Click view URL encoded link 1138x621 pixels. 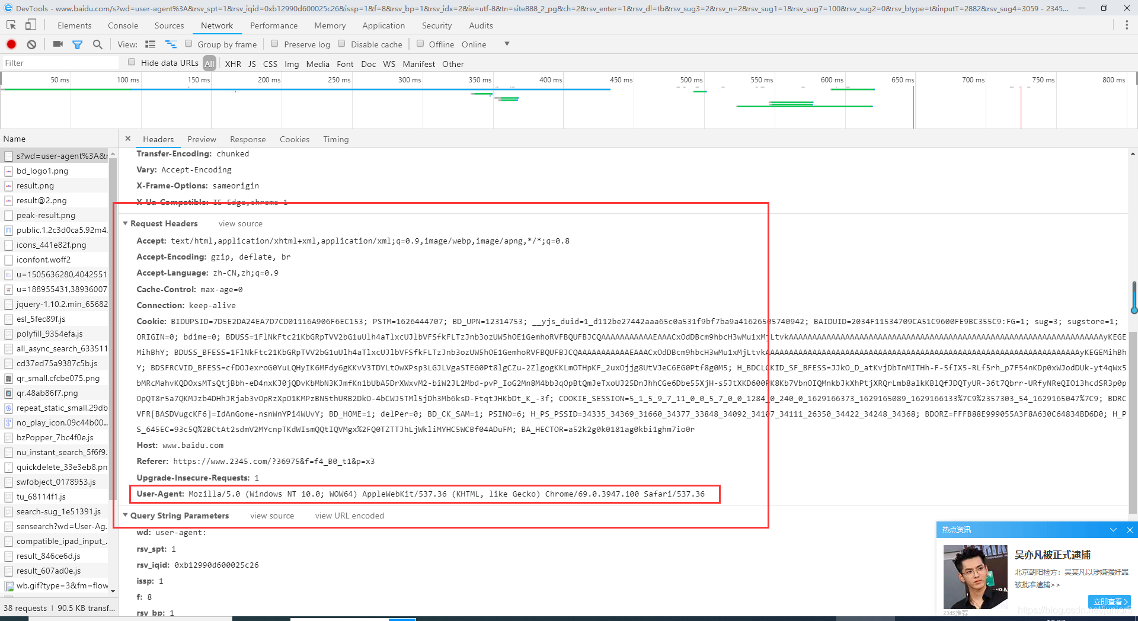pyautogui.click(x=350, y=516)
